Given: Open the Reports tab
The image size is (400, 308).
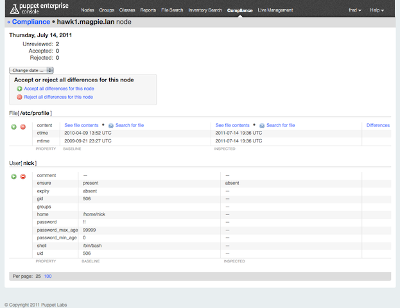Looking at the screenshot, I should click(148, 10).
